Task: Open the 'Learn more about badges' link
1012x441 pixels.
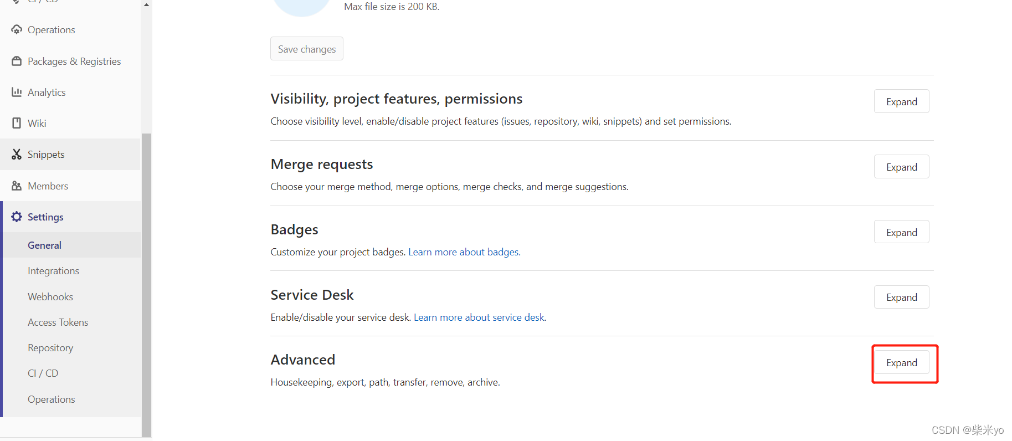Action: [x=464, y=252]
